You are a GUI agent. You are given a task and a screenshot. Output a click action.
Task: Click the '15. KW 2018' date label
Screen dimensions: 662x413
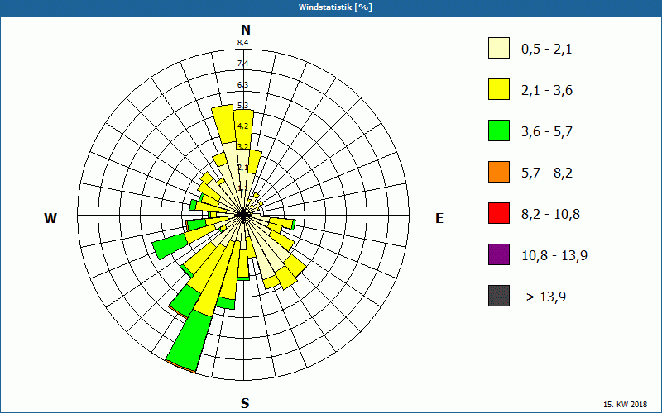pyautogui.click(x=625, y=405)
